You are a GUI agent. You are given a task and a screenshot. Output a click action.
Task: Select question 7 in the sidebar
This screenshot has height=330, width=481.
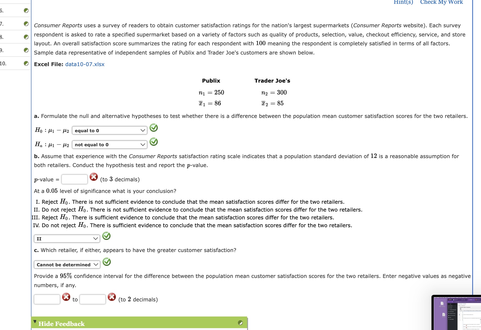pyautogui.click(x=11, y=24)
